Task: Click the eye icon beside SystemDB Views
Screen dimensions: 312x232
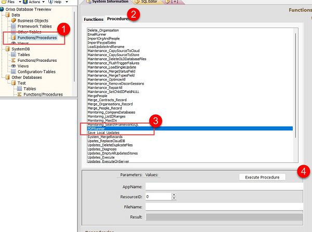Action: coord(14,66)
